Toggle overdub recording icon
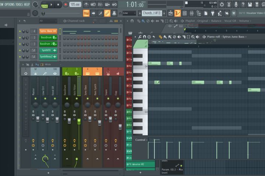 coord(107,4)
